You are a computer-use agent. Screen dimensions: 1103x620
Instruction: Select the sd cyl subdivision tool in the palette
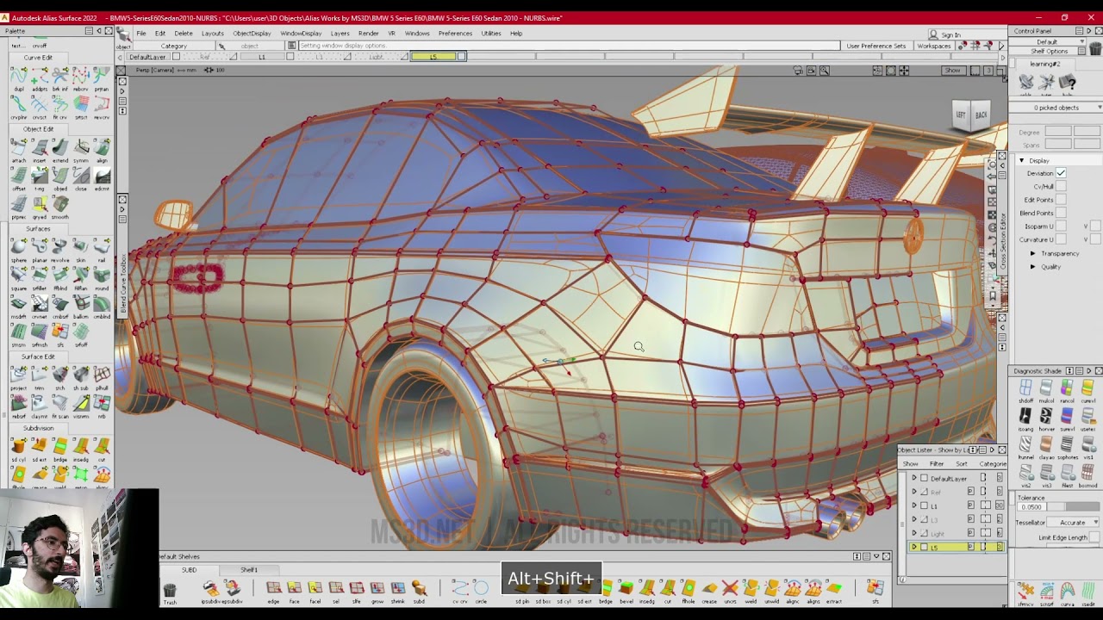(x=18, y=448)
